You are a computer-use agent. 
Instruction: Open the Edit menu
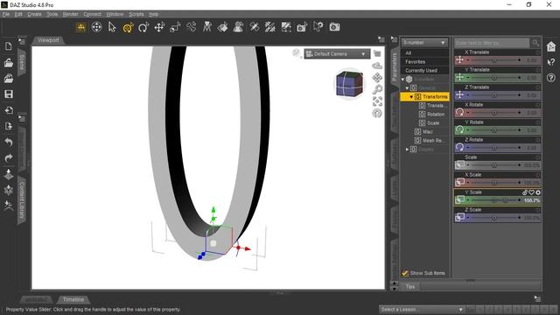[18, 14]
